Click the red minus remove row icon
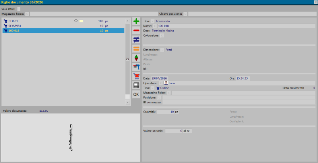The width and height of the screenshot is (318, 163). coord(136,30)
